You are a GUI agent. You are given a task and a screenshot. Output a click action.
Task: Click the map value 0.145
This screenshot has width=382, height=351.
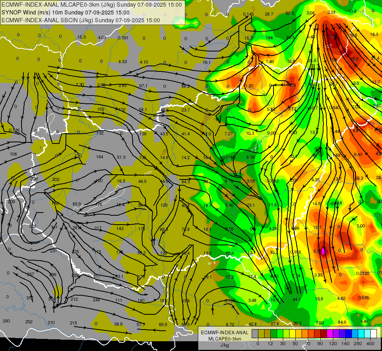click(249, 14)
